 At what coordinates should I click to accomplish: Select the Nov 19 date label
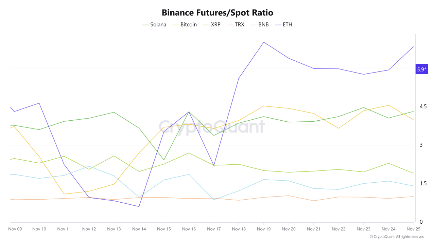264,229
